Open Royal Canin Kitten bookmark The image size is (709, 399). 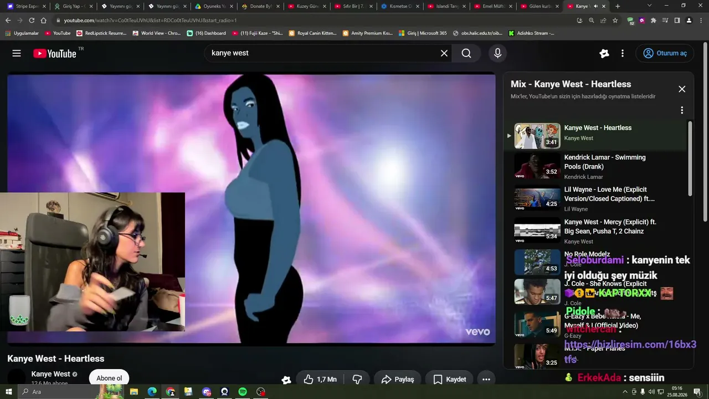tap(313, 33)
